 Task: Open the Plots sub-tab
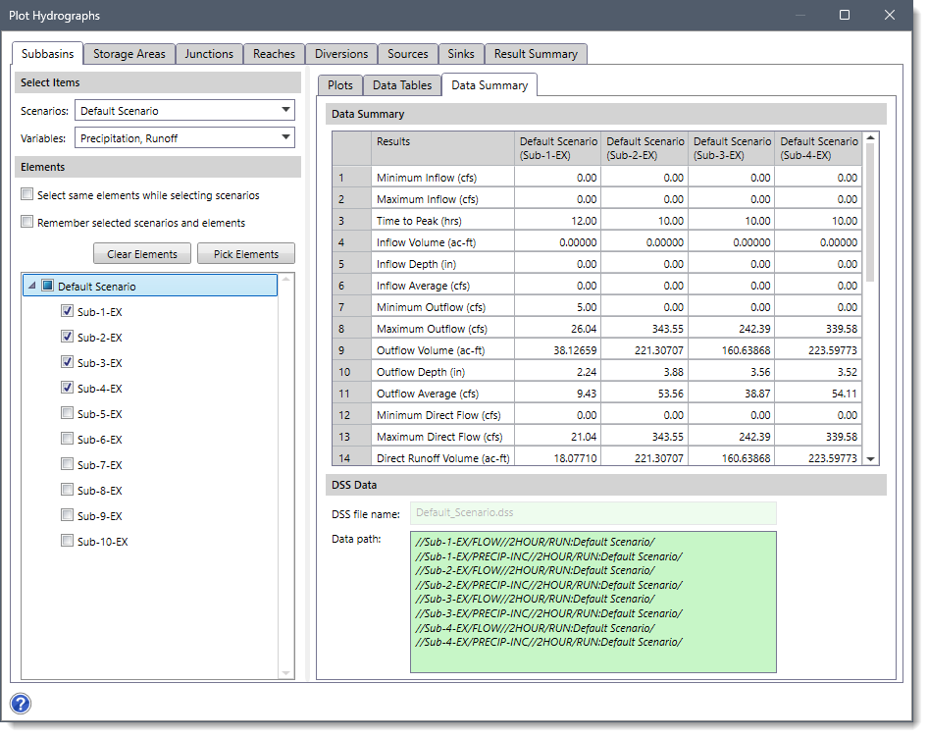click(x=340, y=85)
